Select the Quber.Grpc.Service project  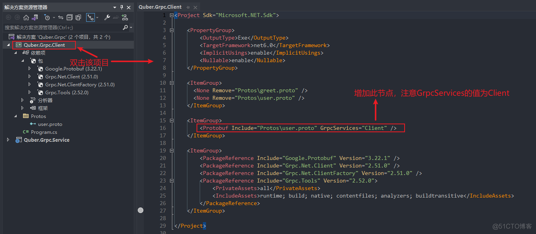tap(47, 140)
